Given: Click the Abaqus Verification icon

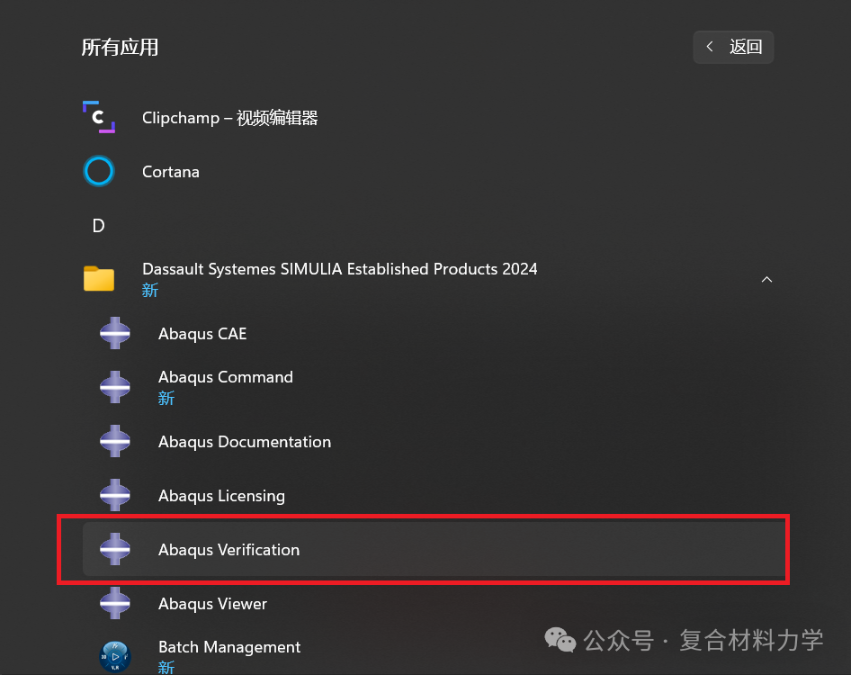Looking at the screenshot, I should coord(115,549).
